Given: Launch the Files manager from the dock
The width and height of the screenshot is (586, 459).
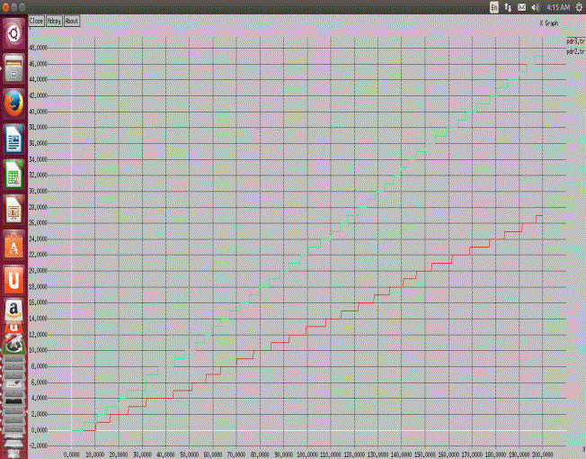Looking at the screenshot, I should (13, 68).
